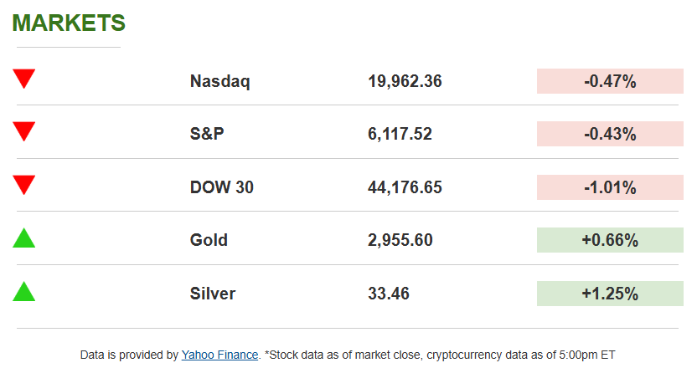Click the Gold +0.66% change badge
Viewport: 697px width, 368px height.
(610, 240)
